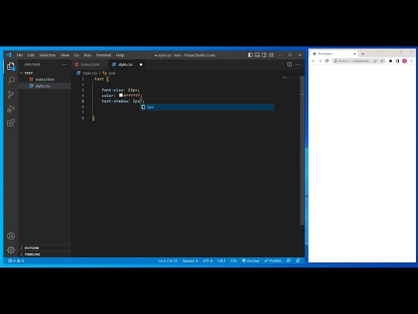Click the Chrome address bar
Viewport: 418px width, 314px height.
(359, 61)
